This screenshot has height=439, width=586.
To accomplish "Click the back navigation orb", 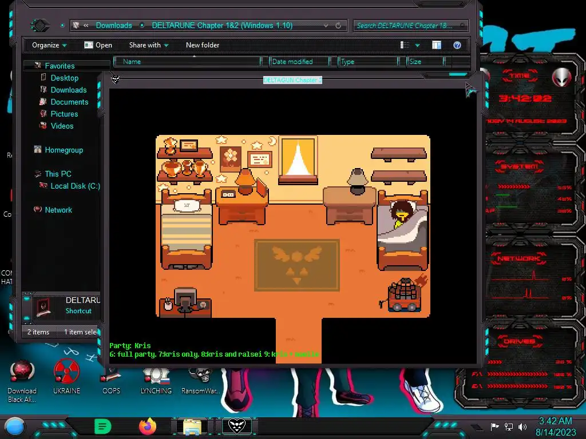I will point(40,25).
